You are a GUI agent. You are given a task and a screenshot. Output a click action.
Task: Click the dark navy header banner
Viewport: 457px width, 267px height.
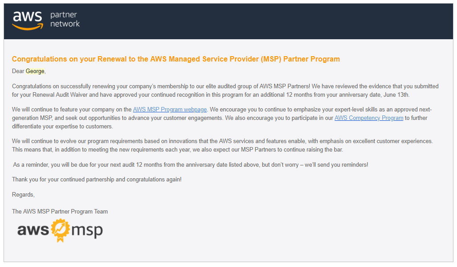(229, 21)
